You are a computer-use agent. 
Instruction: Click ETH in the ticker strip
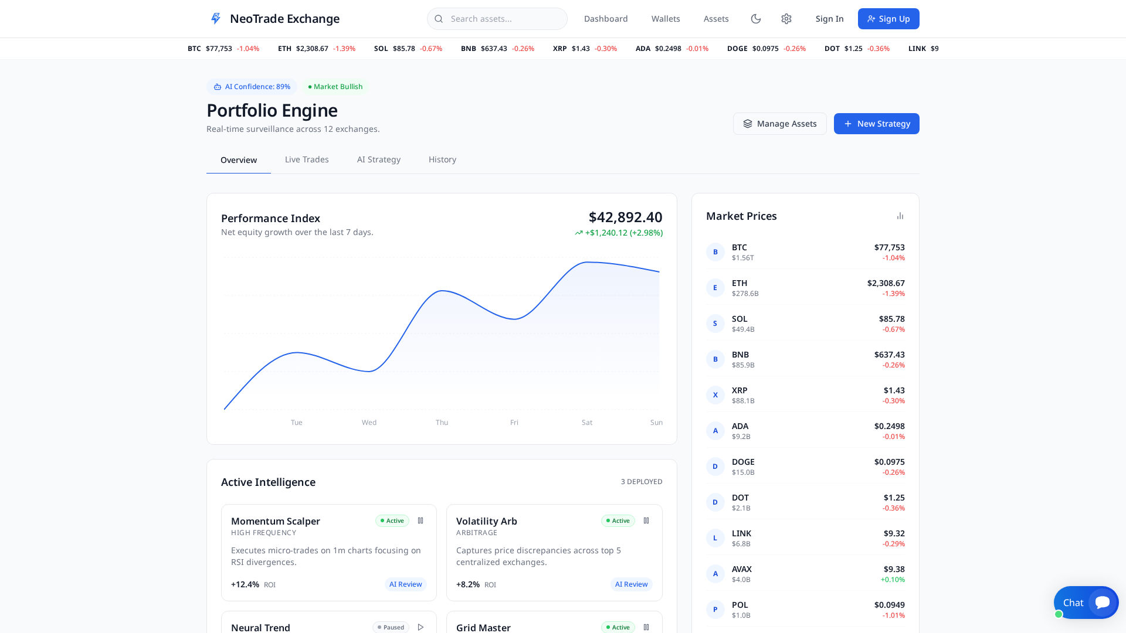[317, 49]
